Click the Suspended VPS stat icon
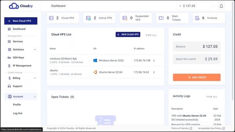The height and width of the screenshot is (132, 235). [x=125, y=18]
